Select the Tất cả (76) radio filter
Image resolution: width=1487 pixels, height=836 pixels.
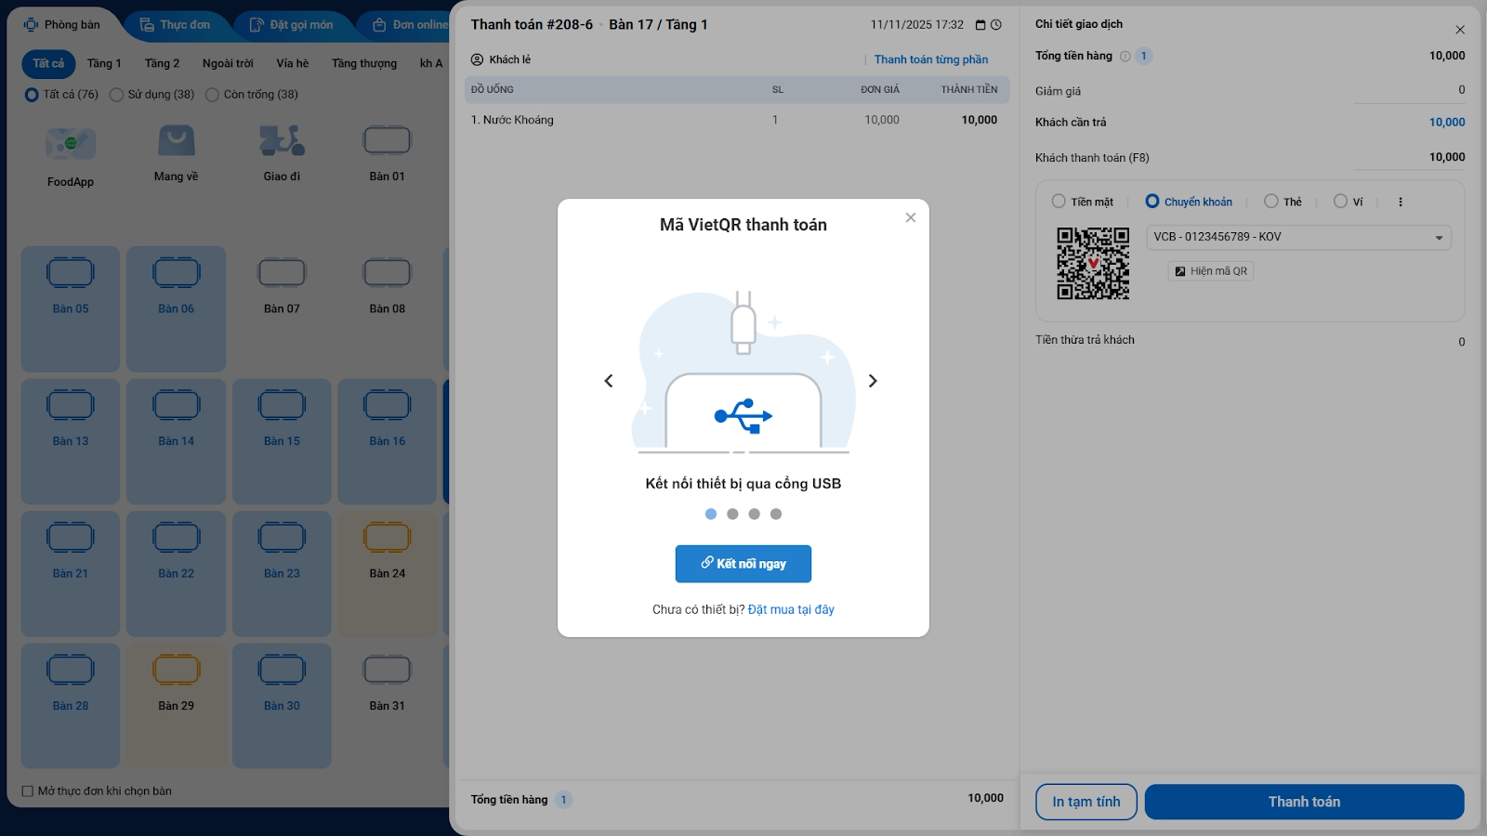click(x=32, y=94)
